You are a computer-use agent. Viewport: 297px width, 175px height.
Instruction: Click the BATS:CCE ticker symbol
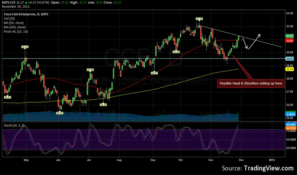pos(9,3)
